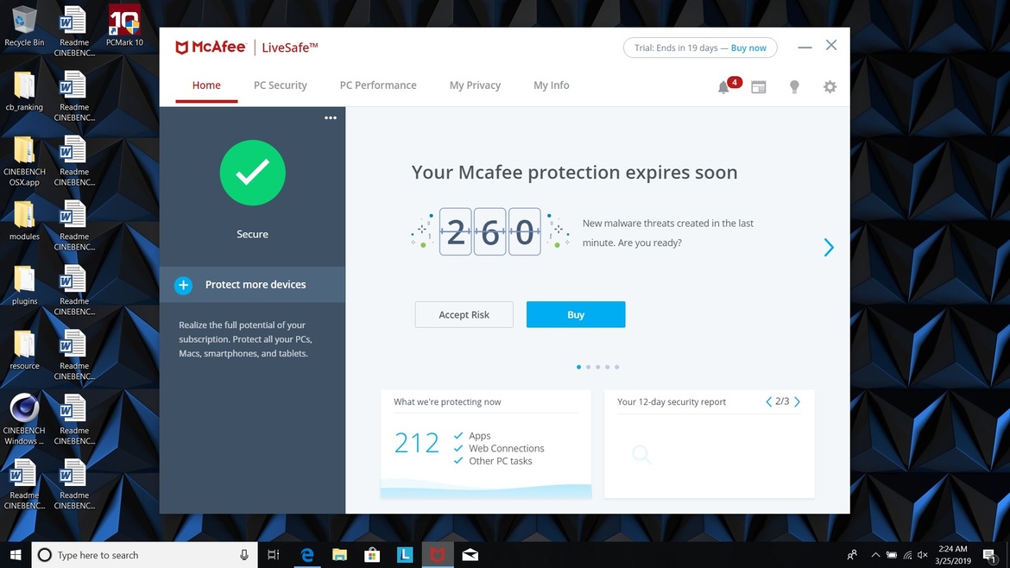The height and width of the screenshot is (568, 1010).
Task: Select the first banner carousel dot
Action: [x=578, y=367]
